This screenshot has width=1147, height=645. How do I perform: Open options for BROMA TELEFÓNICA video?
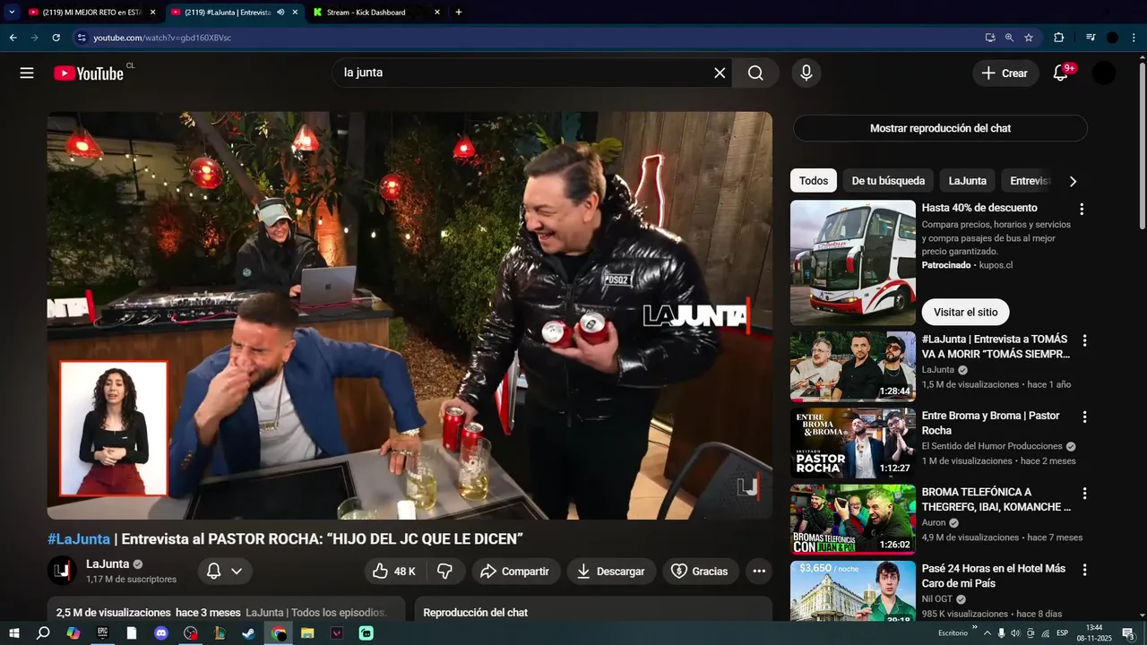pos(1084,494)
